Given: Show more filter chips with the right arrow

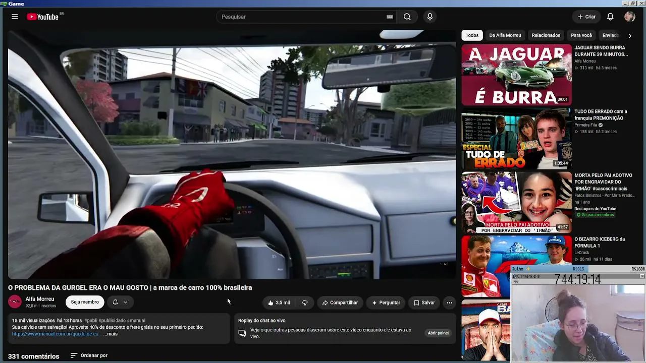Looking at the screenshot, I should [x=629, y=35].
